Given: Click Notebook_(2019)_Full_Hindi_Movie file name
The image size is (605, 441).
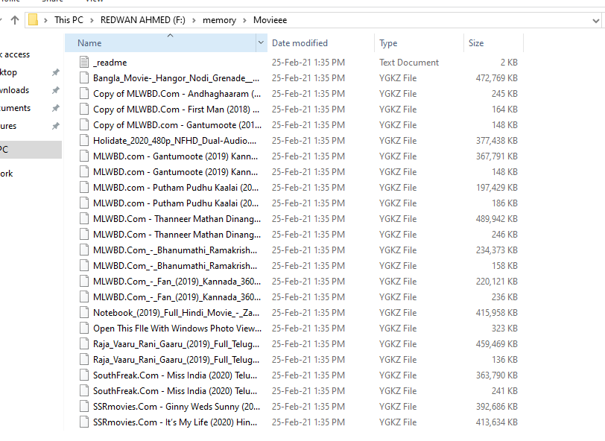Looking at the screenshot, I should tap(177, 313).
